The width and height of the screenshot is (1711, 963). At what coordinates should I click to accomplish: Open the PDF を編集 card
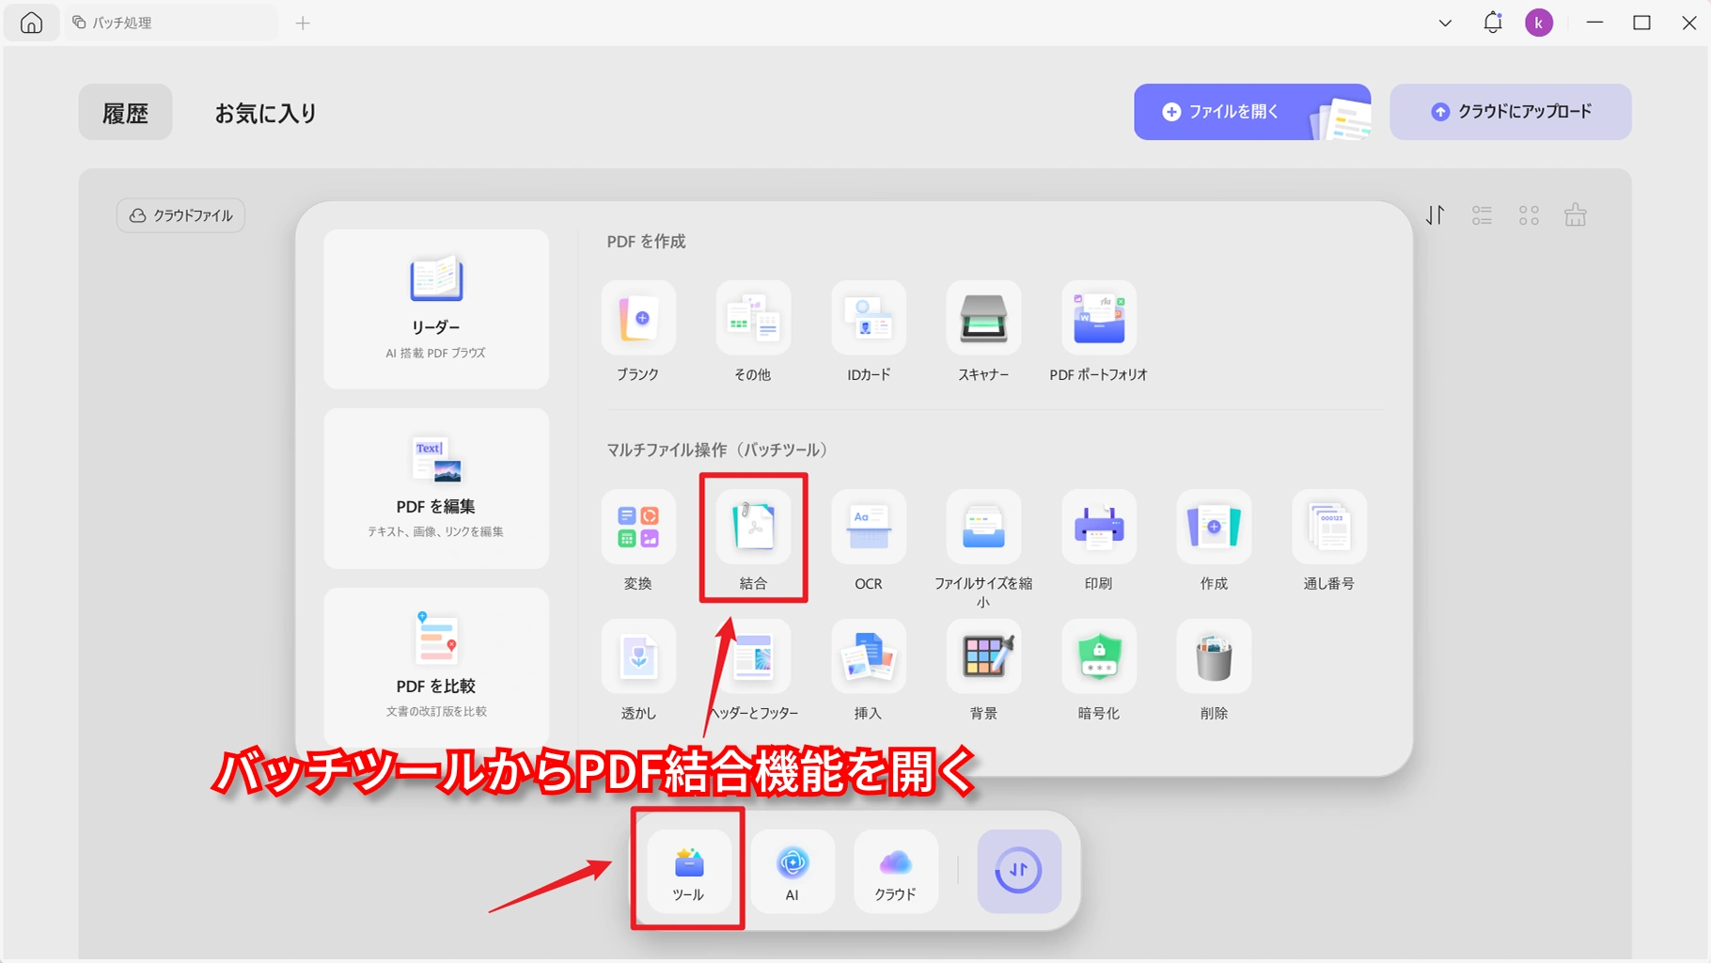[436, 488]
